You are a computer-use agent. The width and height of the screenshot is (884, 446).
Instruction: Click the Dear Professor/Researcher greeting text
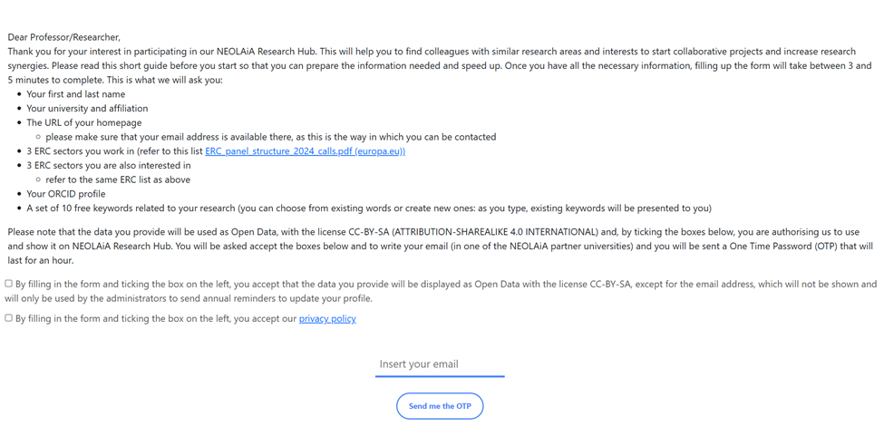tap(63, 37)
